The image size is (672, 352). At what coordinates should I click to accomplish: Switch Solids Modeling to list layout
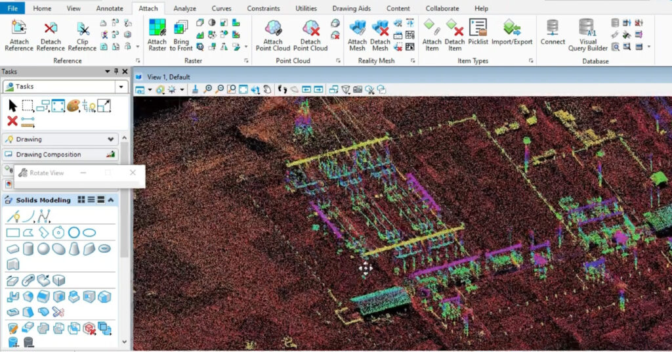click(x=91, y=200)
